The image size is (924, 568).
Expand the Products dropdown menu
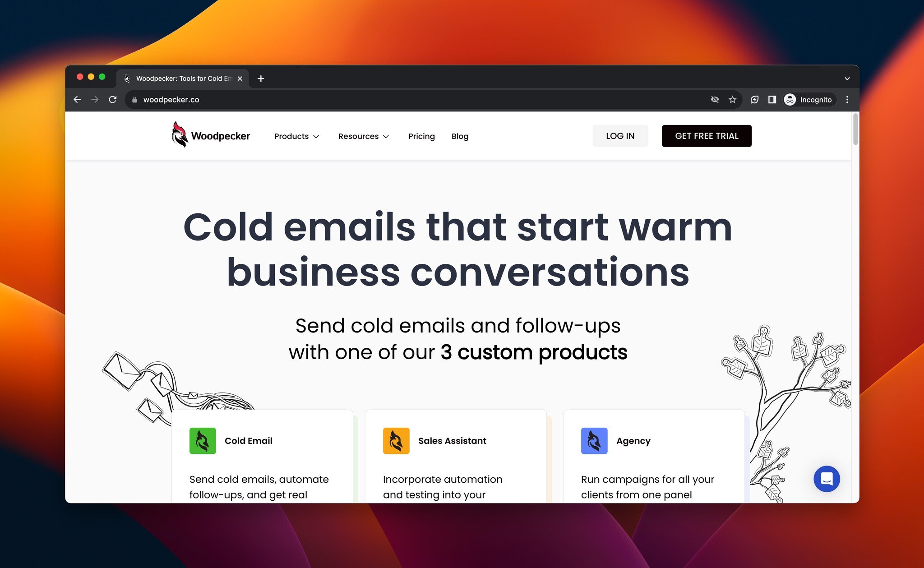pos(296,136)
